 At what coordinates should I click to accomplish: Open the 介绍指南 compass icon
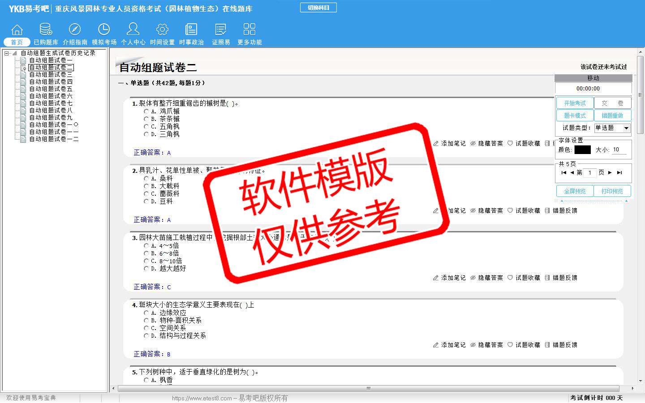[75, 30]
